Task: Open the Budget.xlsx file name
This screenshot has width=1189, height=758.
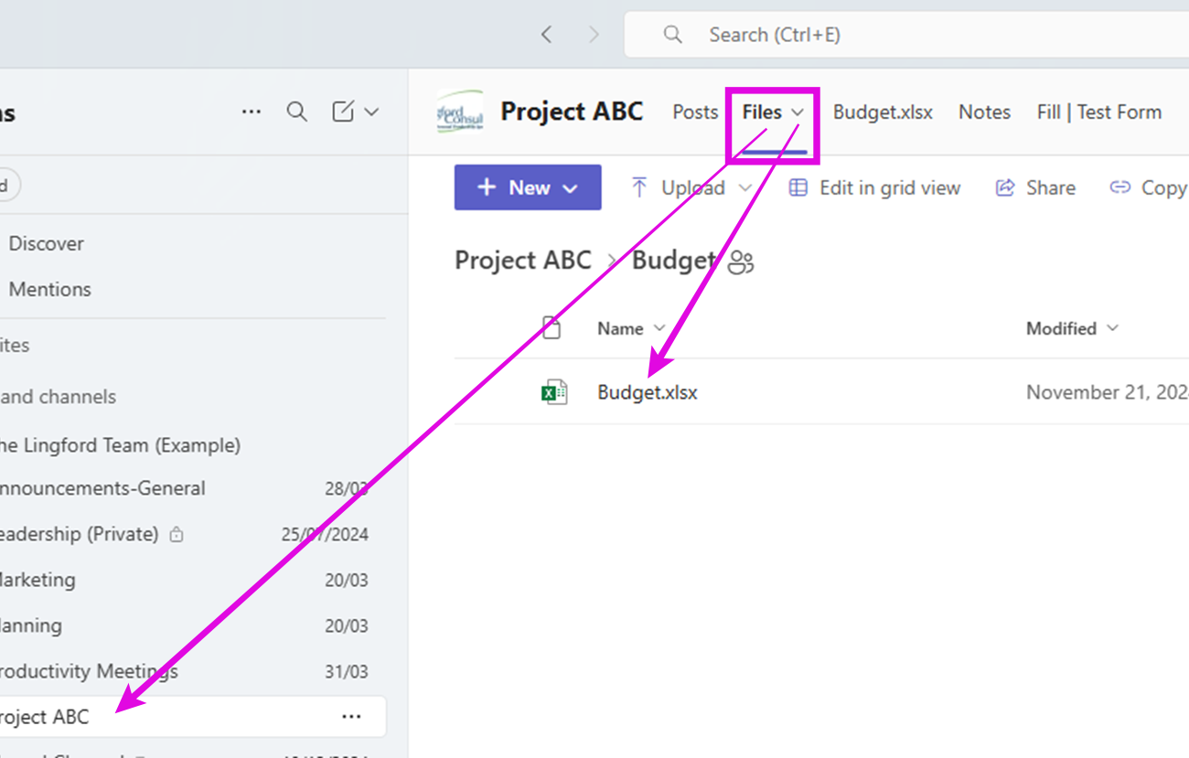Action: 648,392
